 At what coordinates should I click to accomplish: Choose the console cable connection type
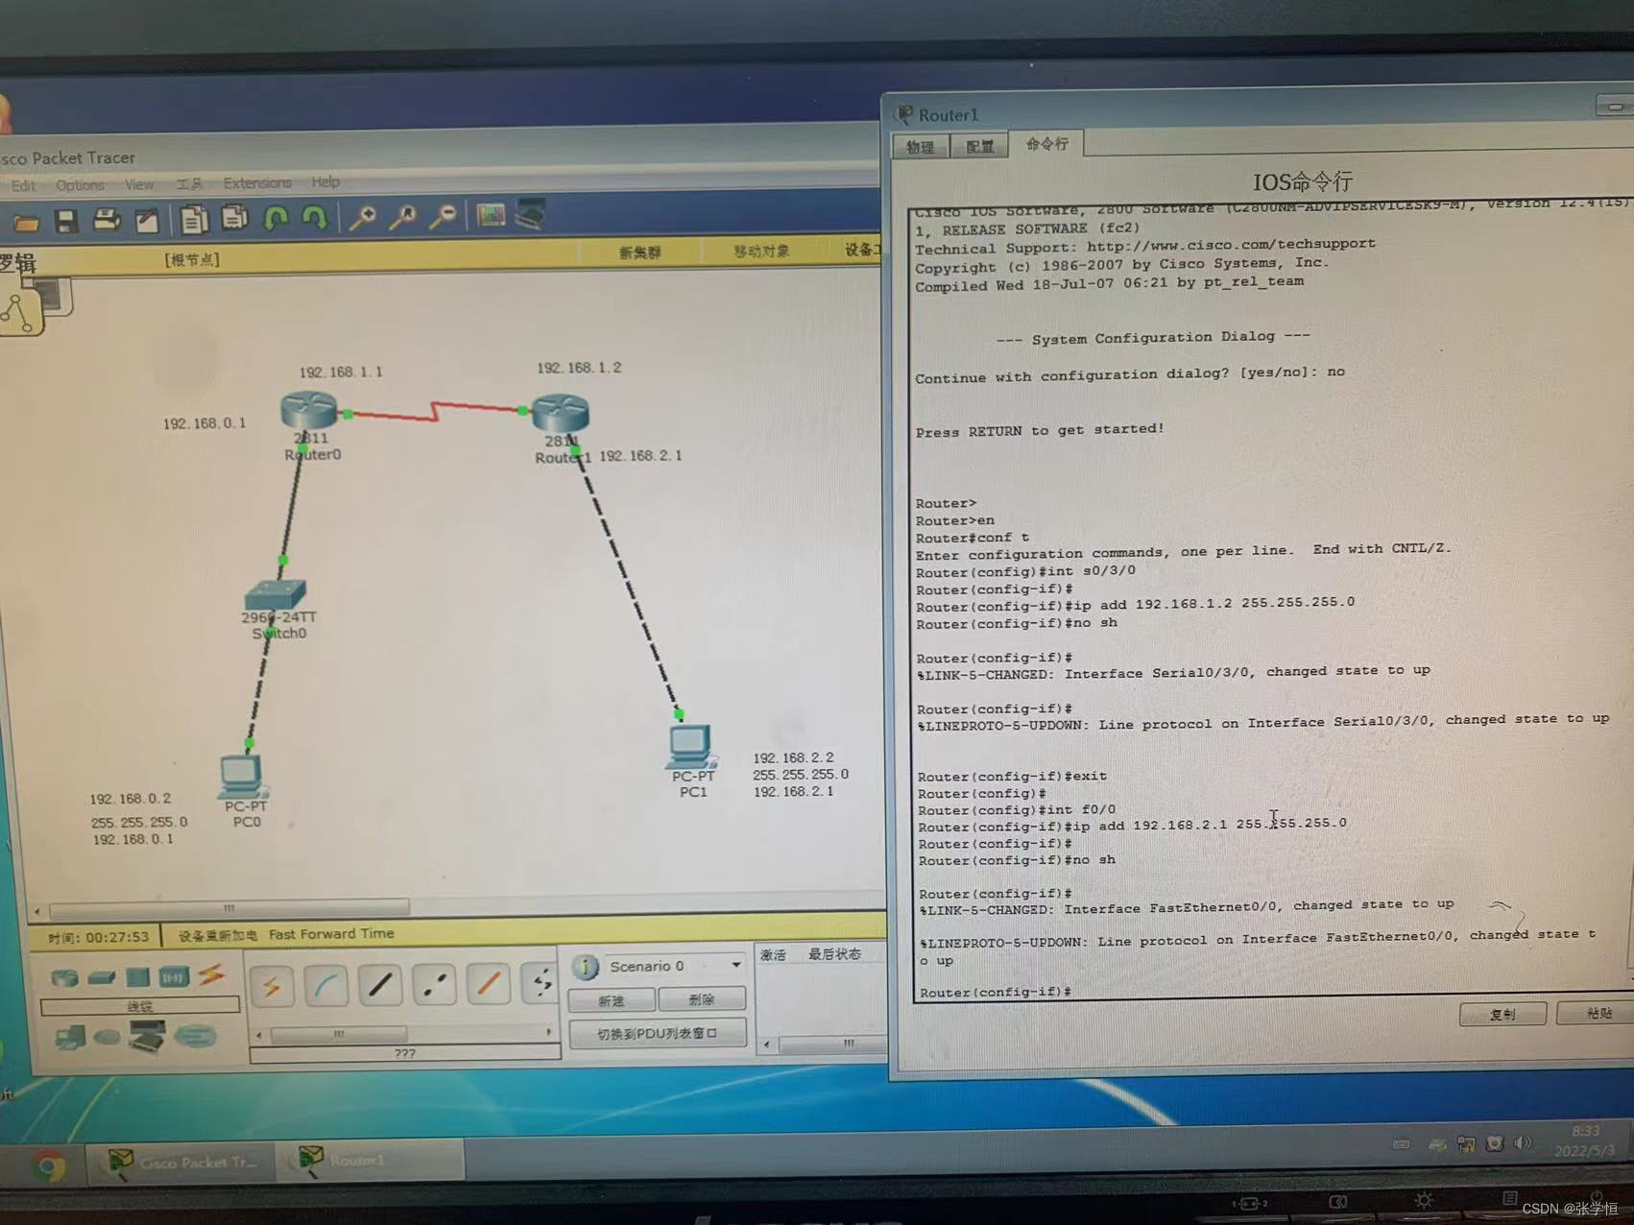tap(326, 984)
